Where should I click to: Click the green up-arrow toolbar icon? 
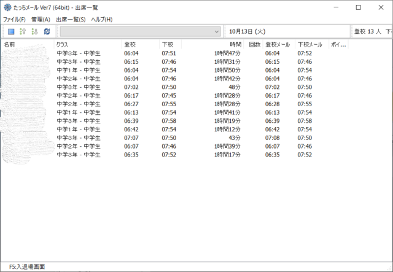(x=23, y=31)
